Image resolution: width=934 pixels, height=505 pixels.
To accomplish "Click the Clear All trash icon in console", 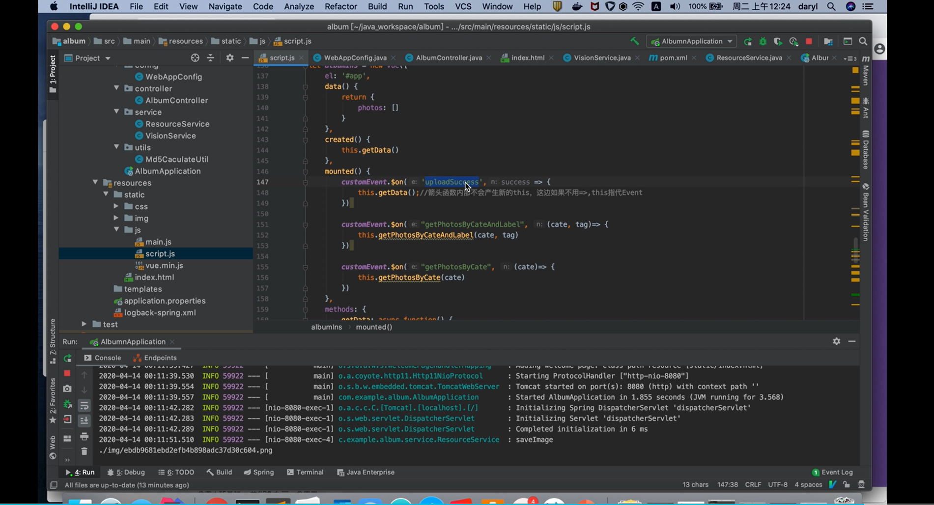I will [84, 451].
